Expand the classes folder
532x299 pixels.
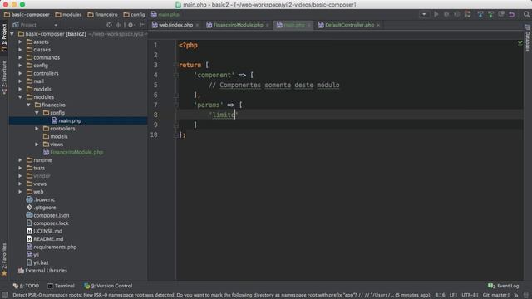tap(20, 50)
